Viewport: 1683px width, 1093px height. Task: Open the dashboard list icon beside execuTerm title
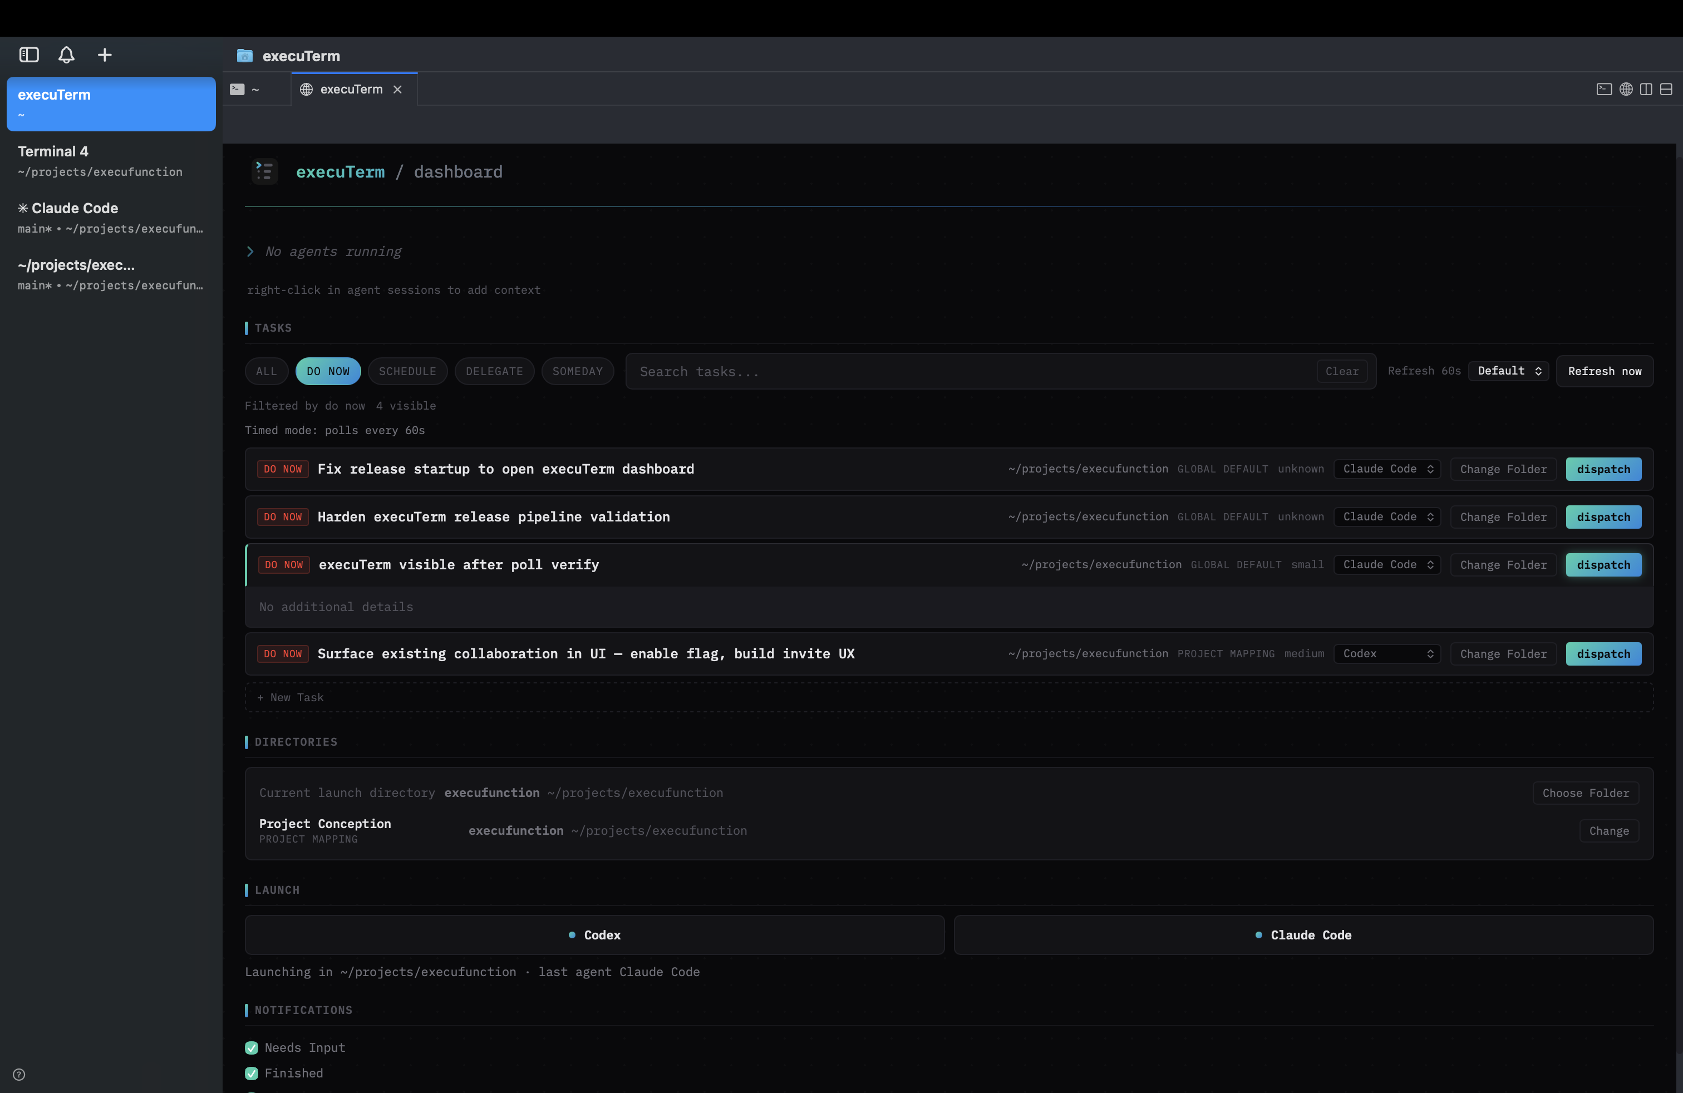pyautogui.click(x=264, y=172)
